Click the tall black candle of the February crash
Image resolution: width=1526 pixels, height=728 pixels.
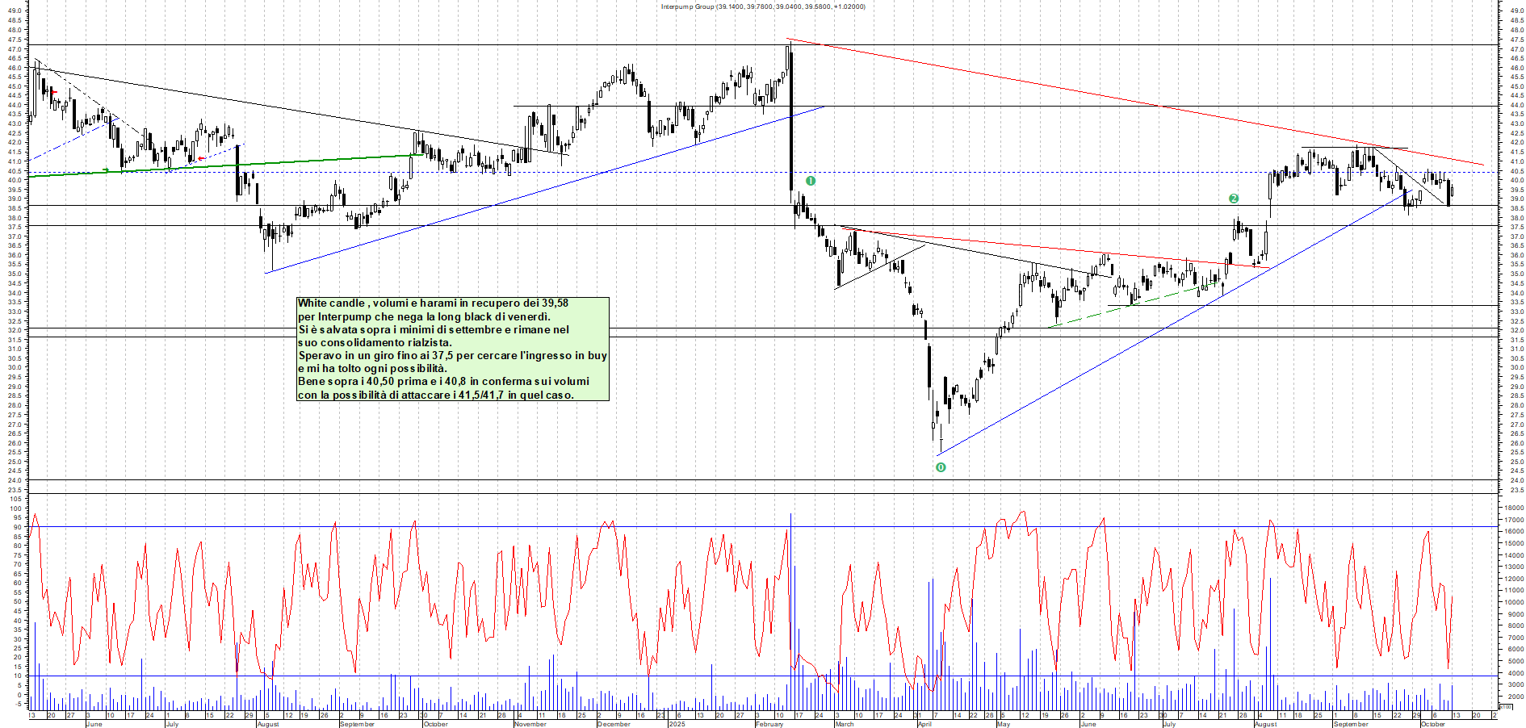pyautogui.click(x=790, y=121)
